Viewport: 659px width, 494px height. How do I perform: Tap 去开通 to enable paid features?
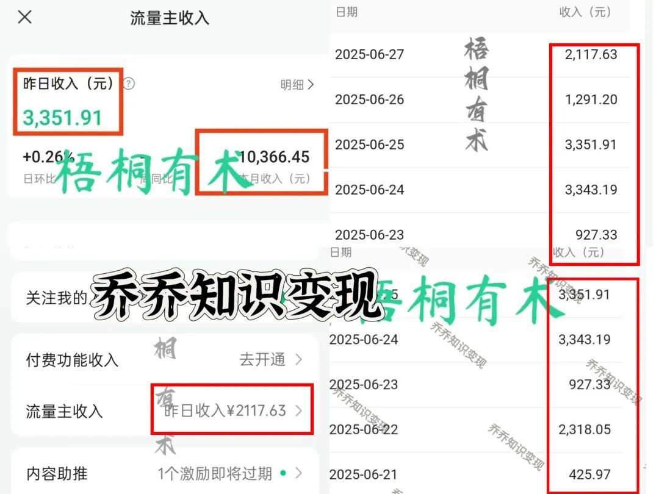tap(262, 360)
